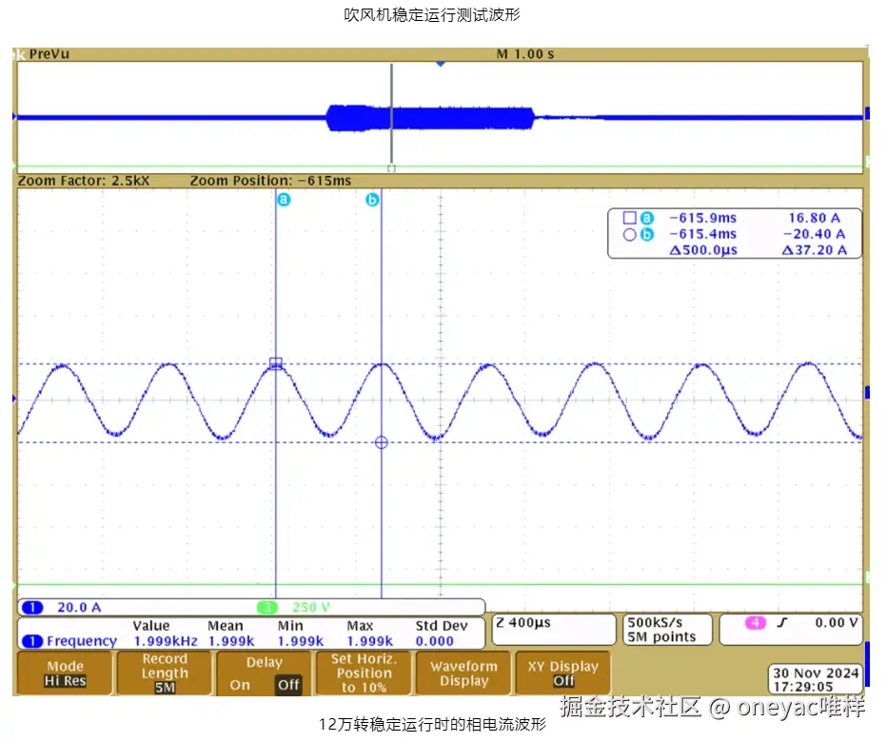Click square cursor a marker on waveform

pyautogui.click(x=275, y=363)
